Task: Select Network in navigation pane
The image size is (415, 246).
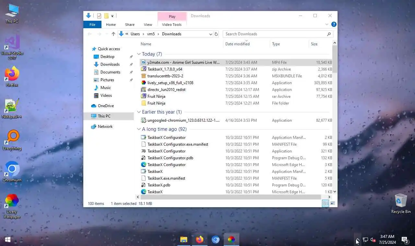Action: tap(105, 127)
